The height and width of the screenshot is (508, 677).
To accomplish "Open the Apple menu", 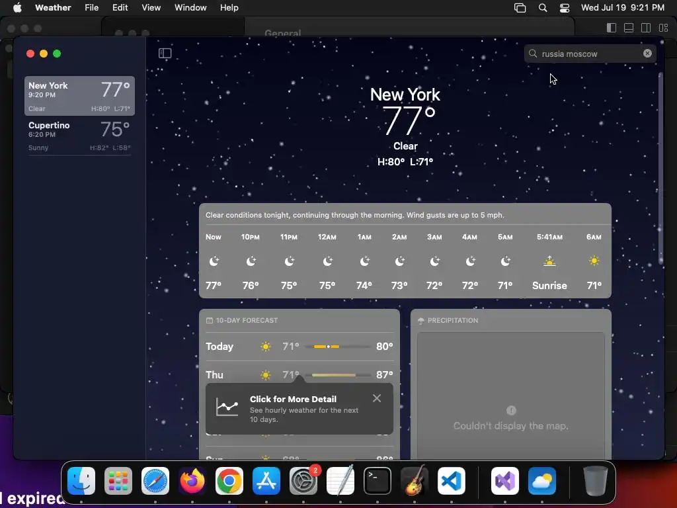I will point(17,7).
